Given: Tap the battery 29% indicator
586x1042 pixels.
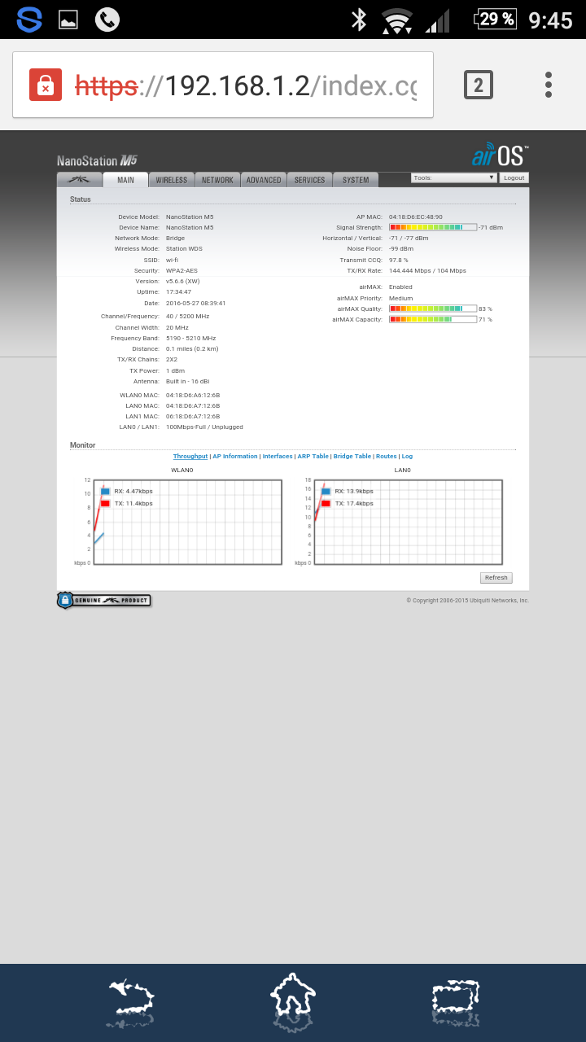Looking at the screenshot, I should [495, 20].
